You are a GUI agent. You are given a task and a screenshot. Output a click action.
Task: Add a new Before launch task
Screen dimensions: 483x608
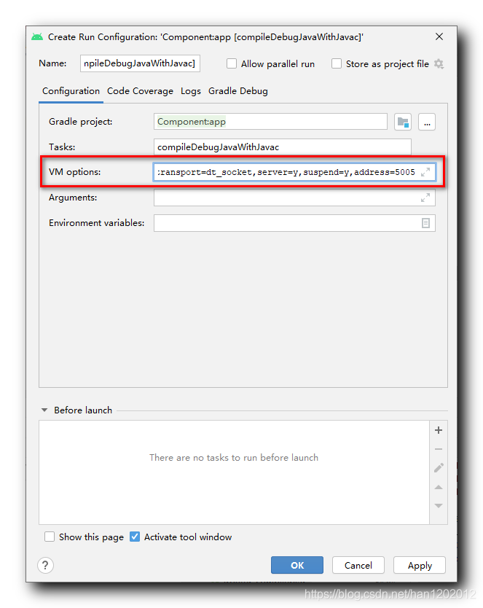click(439, 430)
